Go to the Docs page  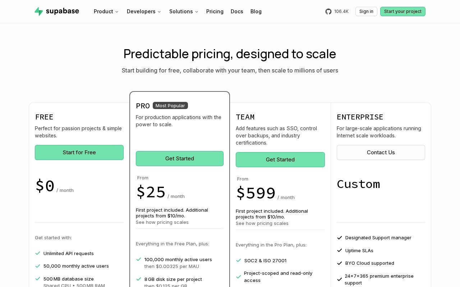[x=237, y=11]
